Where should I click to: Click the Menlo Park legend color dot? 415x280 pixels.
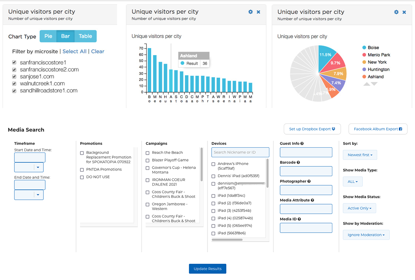pos(364,55)
